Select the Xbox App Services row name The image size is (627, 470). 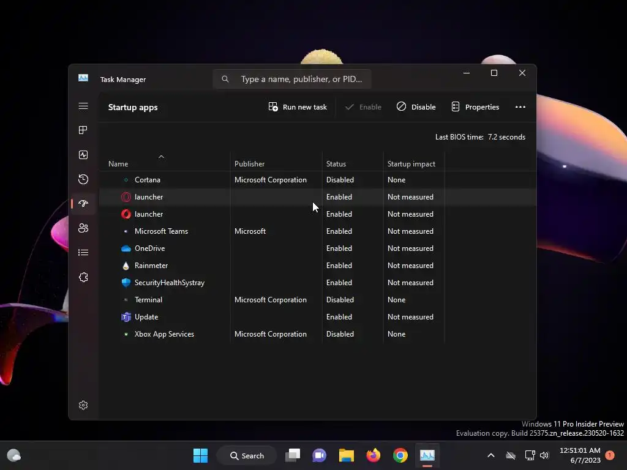click(x=164, y=334)
